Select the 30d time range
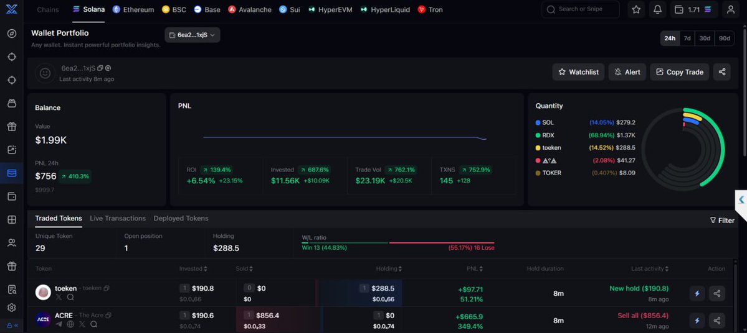The width and height of the screenshot is (747, 333). click(705, 39)
